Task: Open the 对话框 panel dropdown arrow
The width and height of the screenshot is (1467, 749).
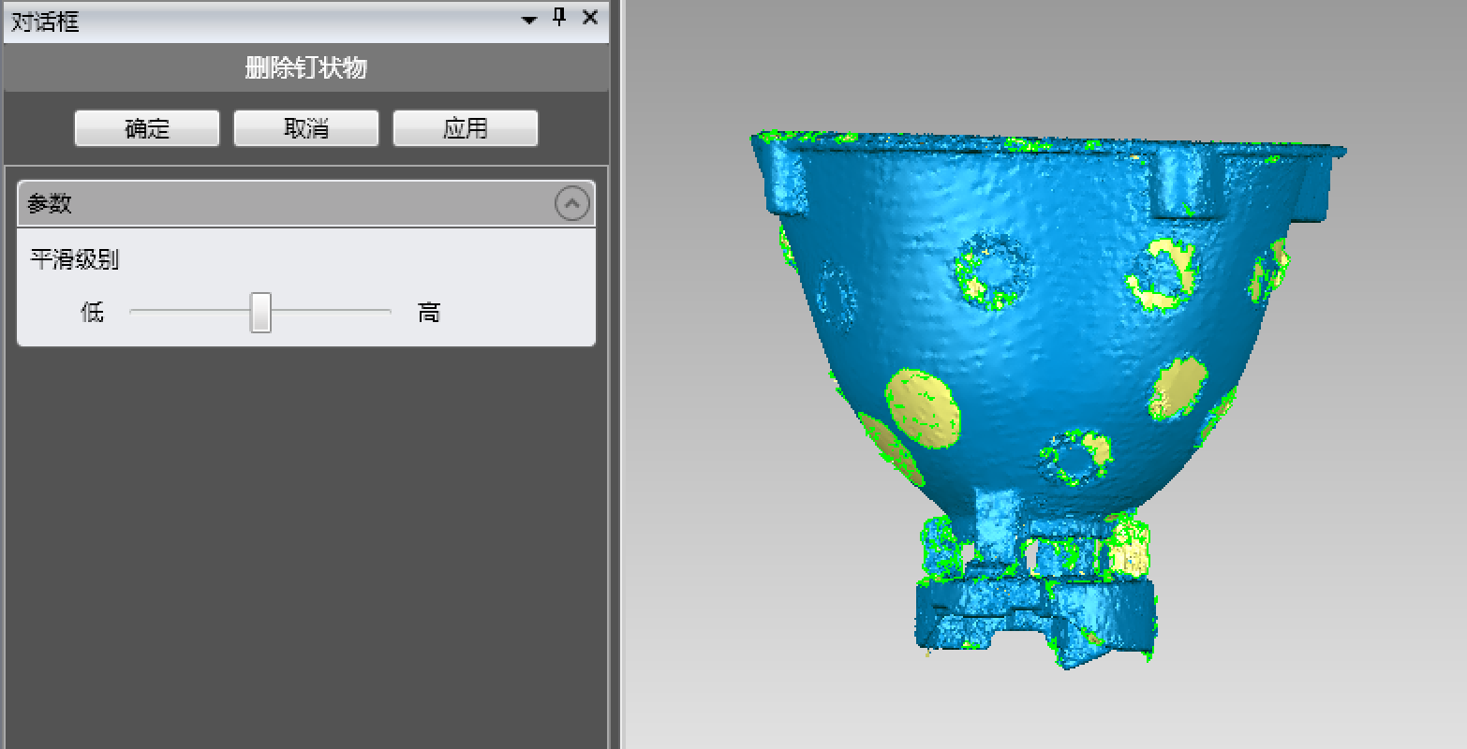Action: click(x=529, y=20)
